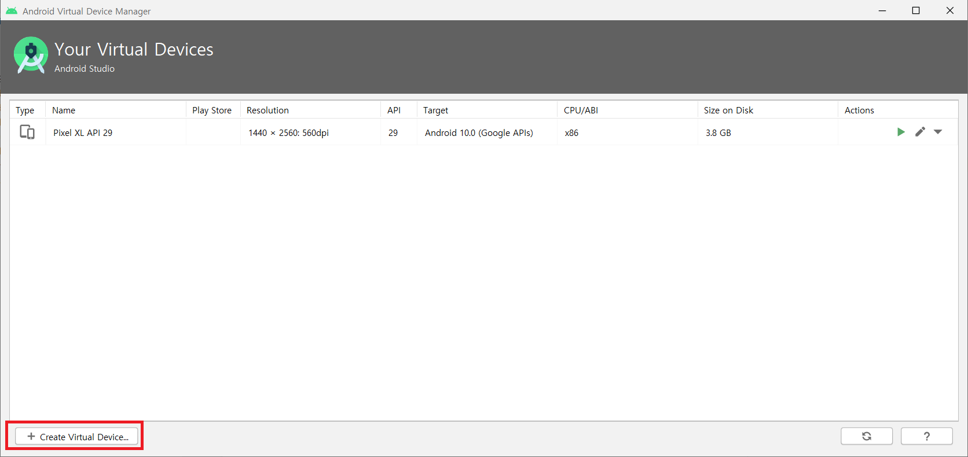
Task: Click the Android Studio logo icon
Action: (x=31, y=56)
